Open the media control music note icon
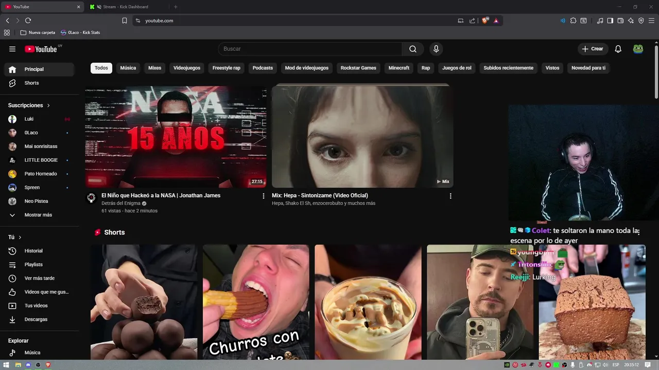The image size is (659, 370). pos(600,21)
